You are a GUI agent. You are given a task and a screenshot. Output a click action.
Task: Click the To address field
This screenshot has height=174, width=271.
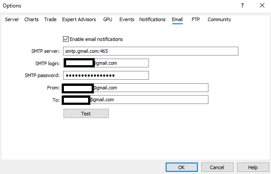136,100
